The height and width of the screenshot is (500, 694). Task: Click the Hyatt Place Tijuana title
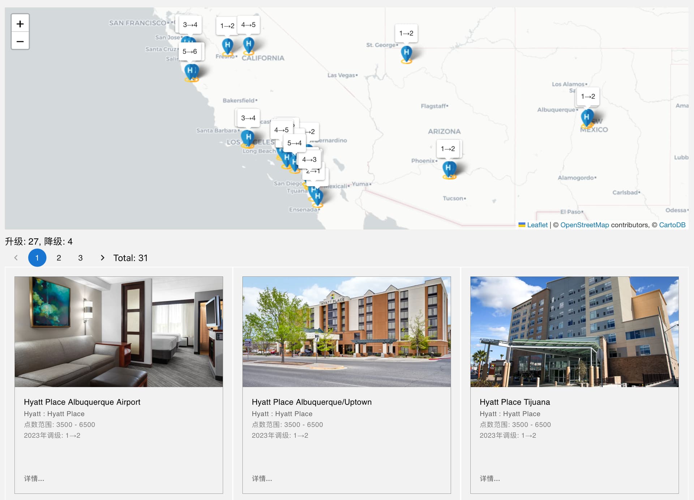coord(515,402)
